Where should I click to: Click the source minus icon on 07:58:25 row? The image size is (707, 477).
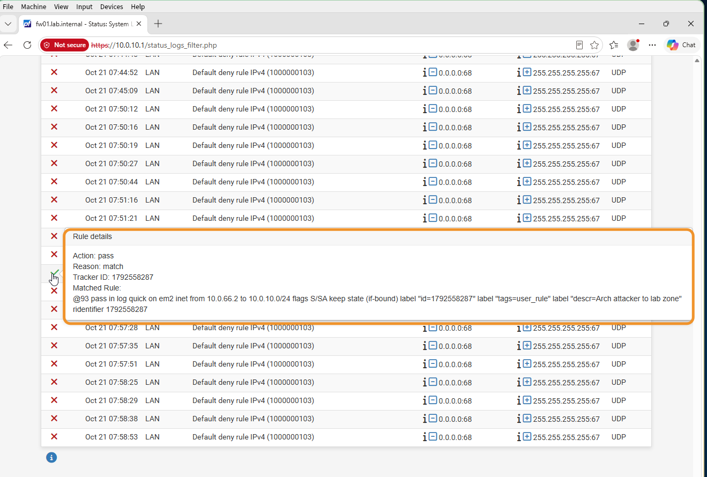[433, 382]
